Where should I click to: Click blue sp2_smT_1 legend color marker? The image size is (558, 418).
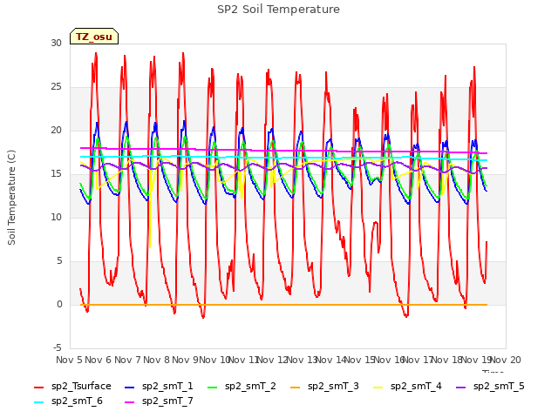(130, 387)
